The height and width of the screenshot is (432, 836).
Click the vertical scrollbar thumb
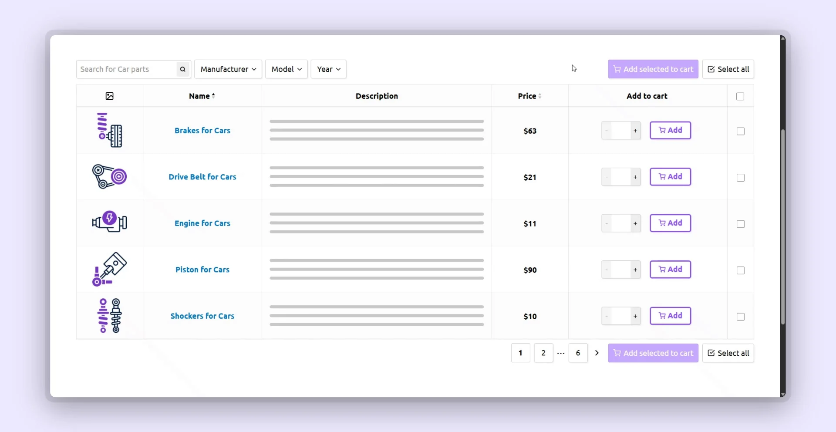pos(783,226)
